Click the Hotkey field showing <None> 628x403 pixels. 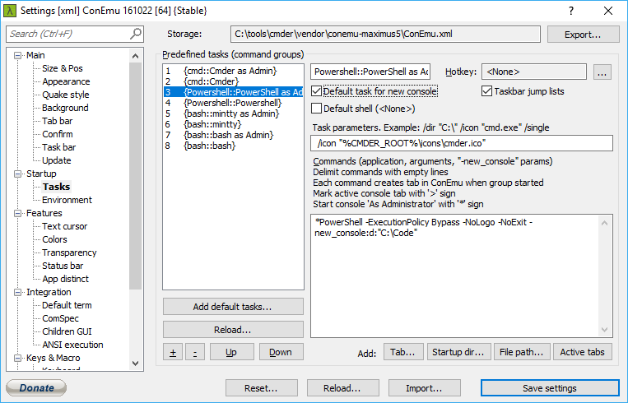click(x=534, y=72)
